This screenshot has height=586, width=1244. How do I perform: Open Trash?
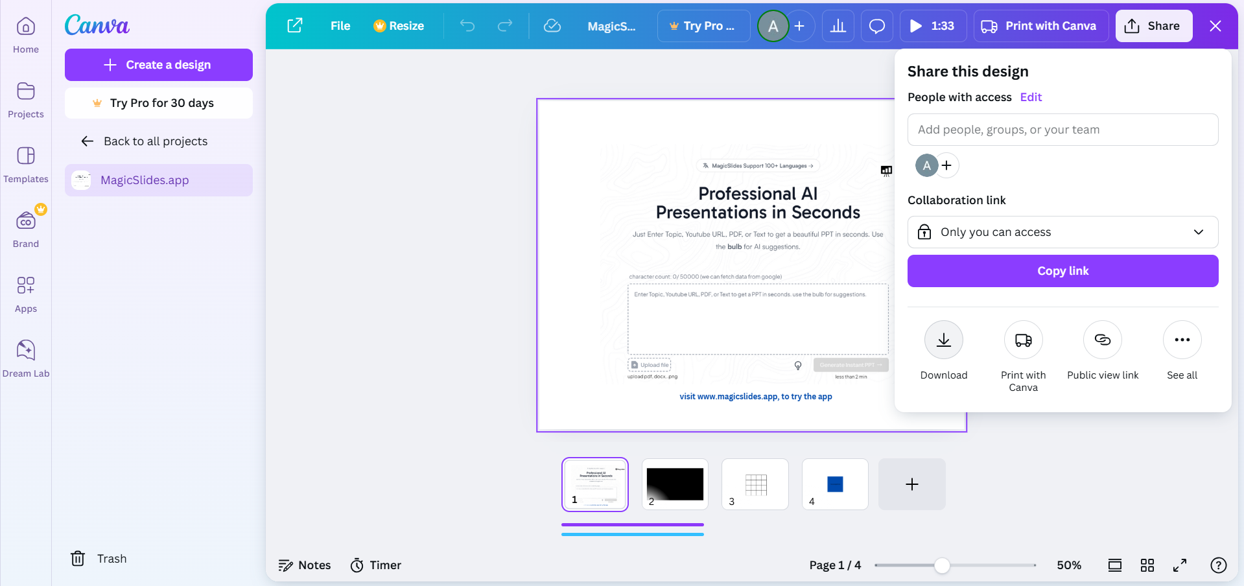click(99, 559)
